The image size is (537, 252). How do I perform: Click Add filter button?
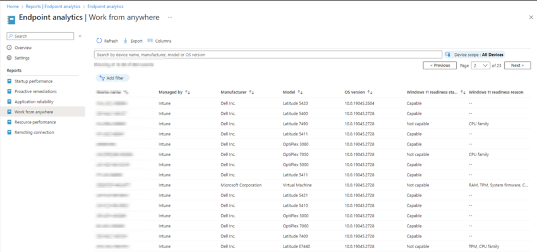point(112,78)
